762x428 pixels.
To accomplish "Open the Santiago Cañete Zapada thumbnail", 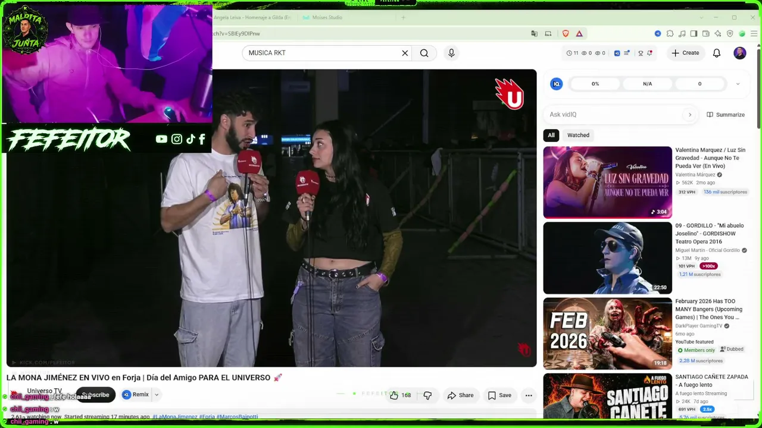I will click(607, 395).
